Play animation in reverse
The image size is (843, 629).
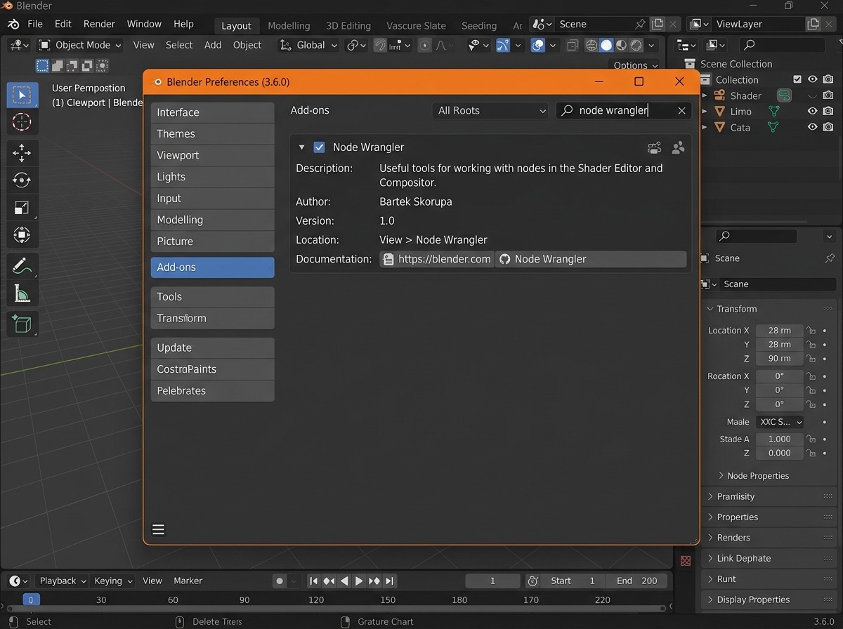(344, 581)
